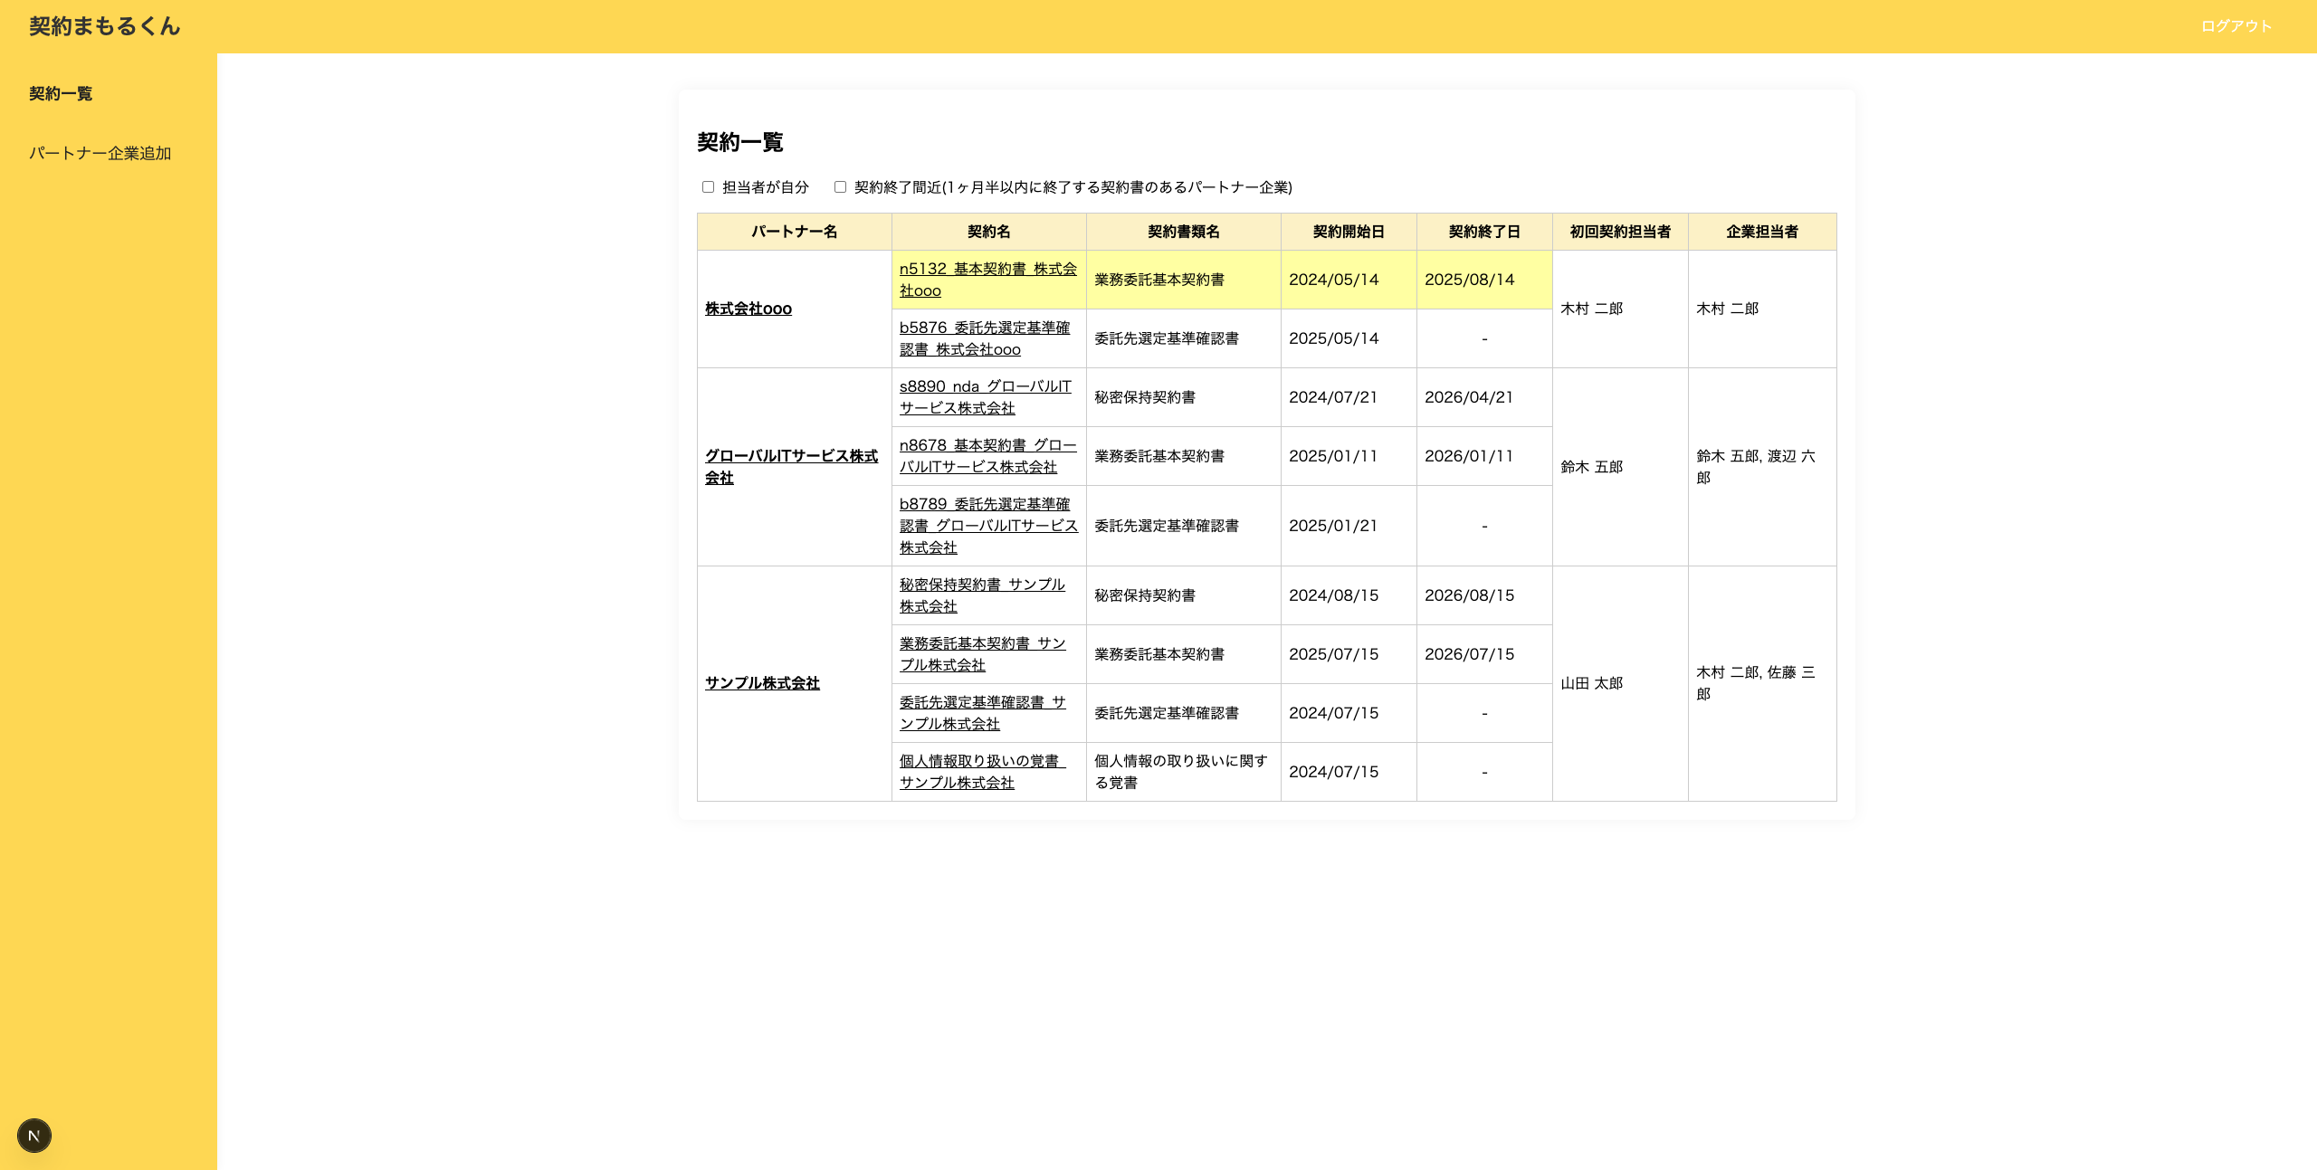Open contract n5132_基本契約書_株式会社ooo

pos(988,280)
